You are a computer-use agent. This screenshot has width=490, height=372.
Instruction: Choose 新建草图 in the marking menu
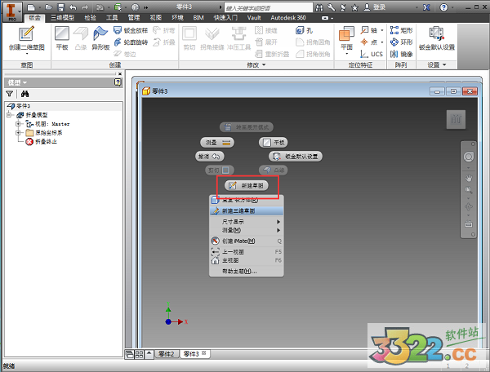pos(252,186)
